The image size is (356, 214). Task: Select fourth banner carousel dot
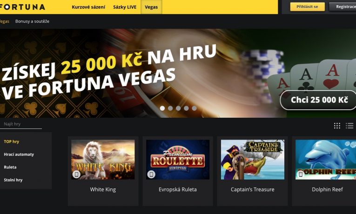[x=186, y=108]
